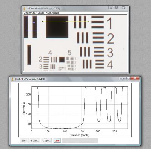Close the v850-mire-sf-6400.jpg image window
151x149 pixels.
[x=124, y=8]
